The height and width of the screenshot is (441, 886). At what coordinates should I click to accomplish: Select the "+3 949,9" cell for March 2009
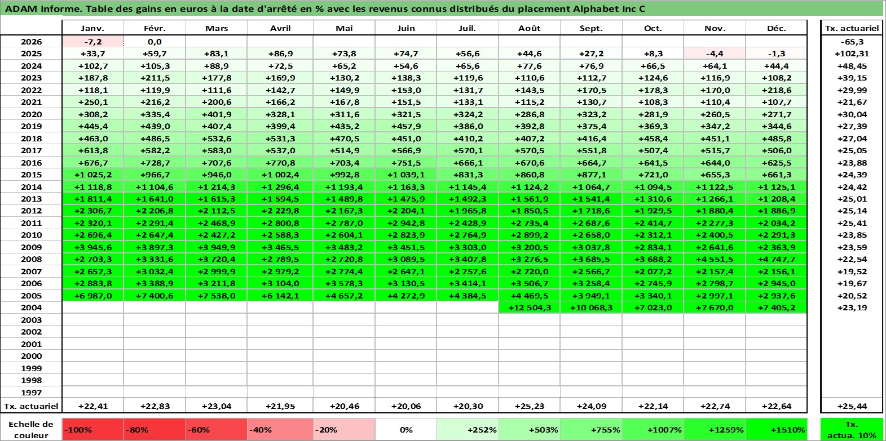(217, 247)
